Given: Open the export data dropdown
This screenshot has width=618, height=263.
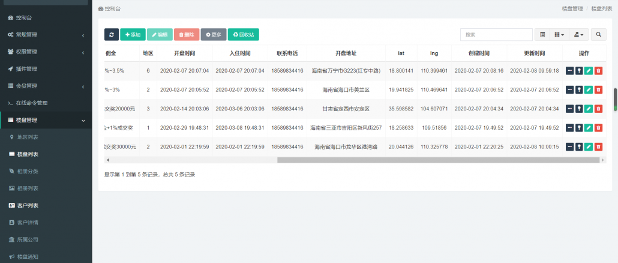Looking at the screenshot, I should coord(579,35).
